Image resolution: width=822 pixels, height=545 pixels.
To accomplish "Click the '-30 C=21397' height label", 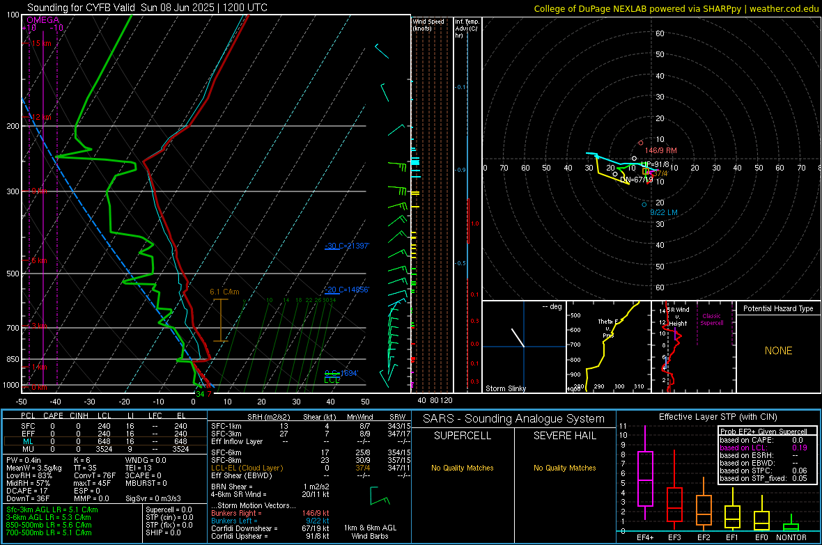I will tap(347, 246).
